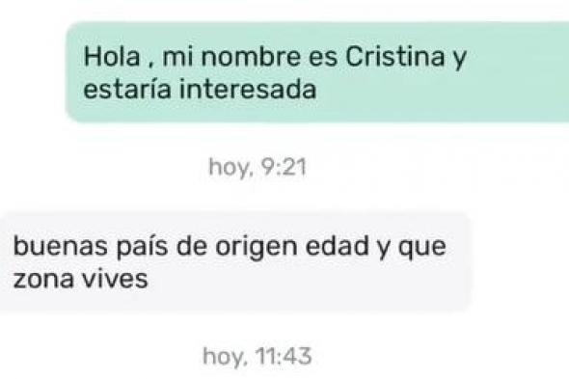Tap '11:43' time in second timestamp
This screenshot has height=379, width=569.
[x=284, y=356]
